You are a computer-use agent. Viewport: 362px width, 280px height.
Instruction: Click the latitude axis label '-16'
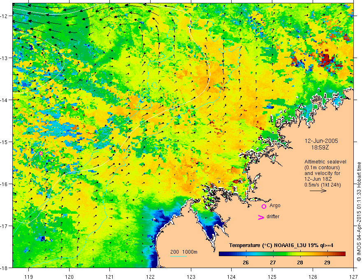pyautogui.click(x=4, y=184)
